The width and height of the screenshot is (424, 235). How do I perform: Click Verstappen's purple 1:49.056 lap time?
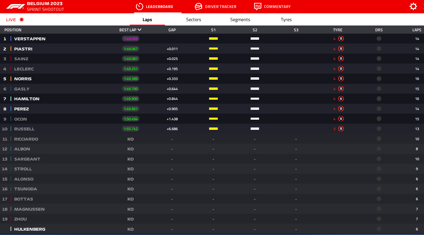[x=131, y=39]
